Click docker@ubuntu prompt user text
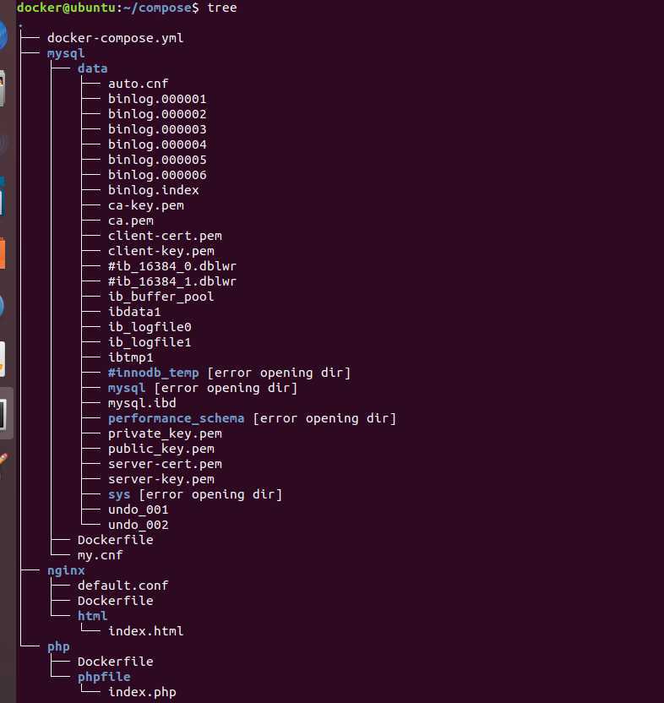The height and width of the screenshot is (703, 664). (66, 8)
